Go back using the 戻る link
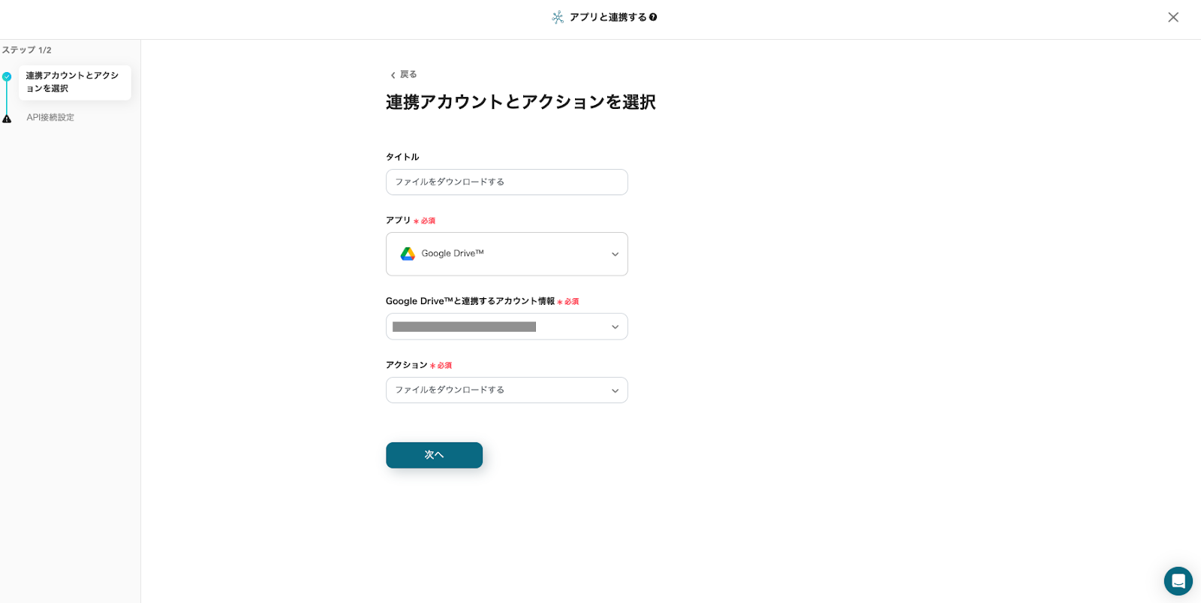The width and height of the screenshot is (1201, 603). click(x=403, y=74)
